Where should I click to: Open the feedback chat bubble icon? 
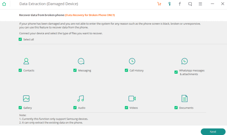pyautogui.click(x=190, y=4)
